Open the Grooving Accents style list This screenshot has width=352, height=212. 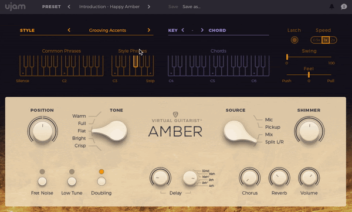[x=107, y=30]
